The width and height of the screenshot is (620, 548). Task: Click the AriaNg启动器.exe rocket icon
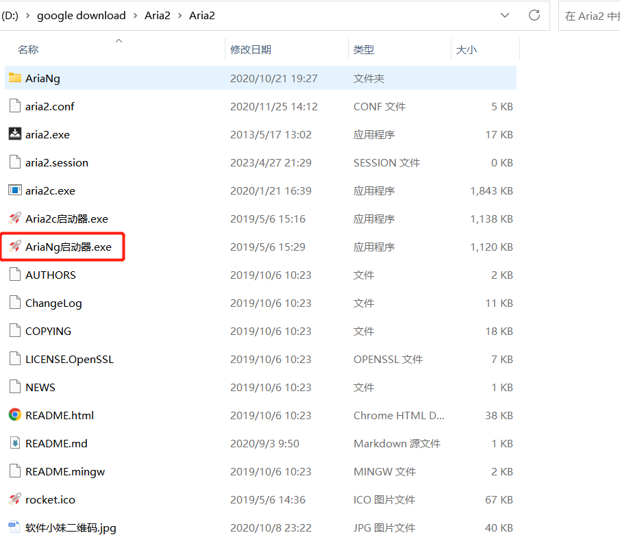pyautogui.click(x=15, y=247)
